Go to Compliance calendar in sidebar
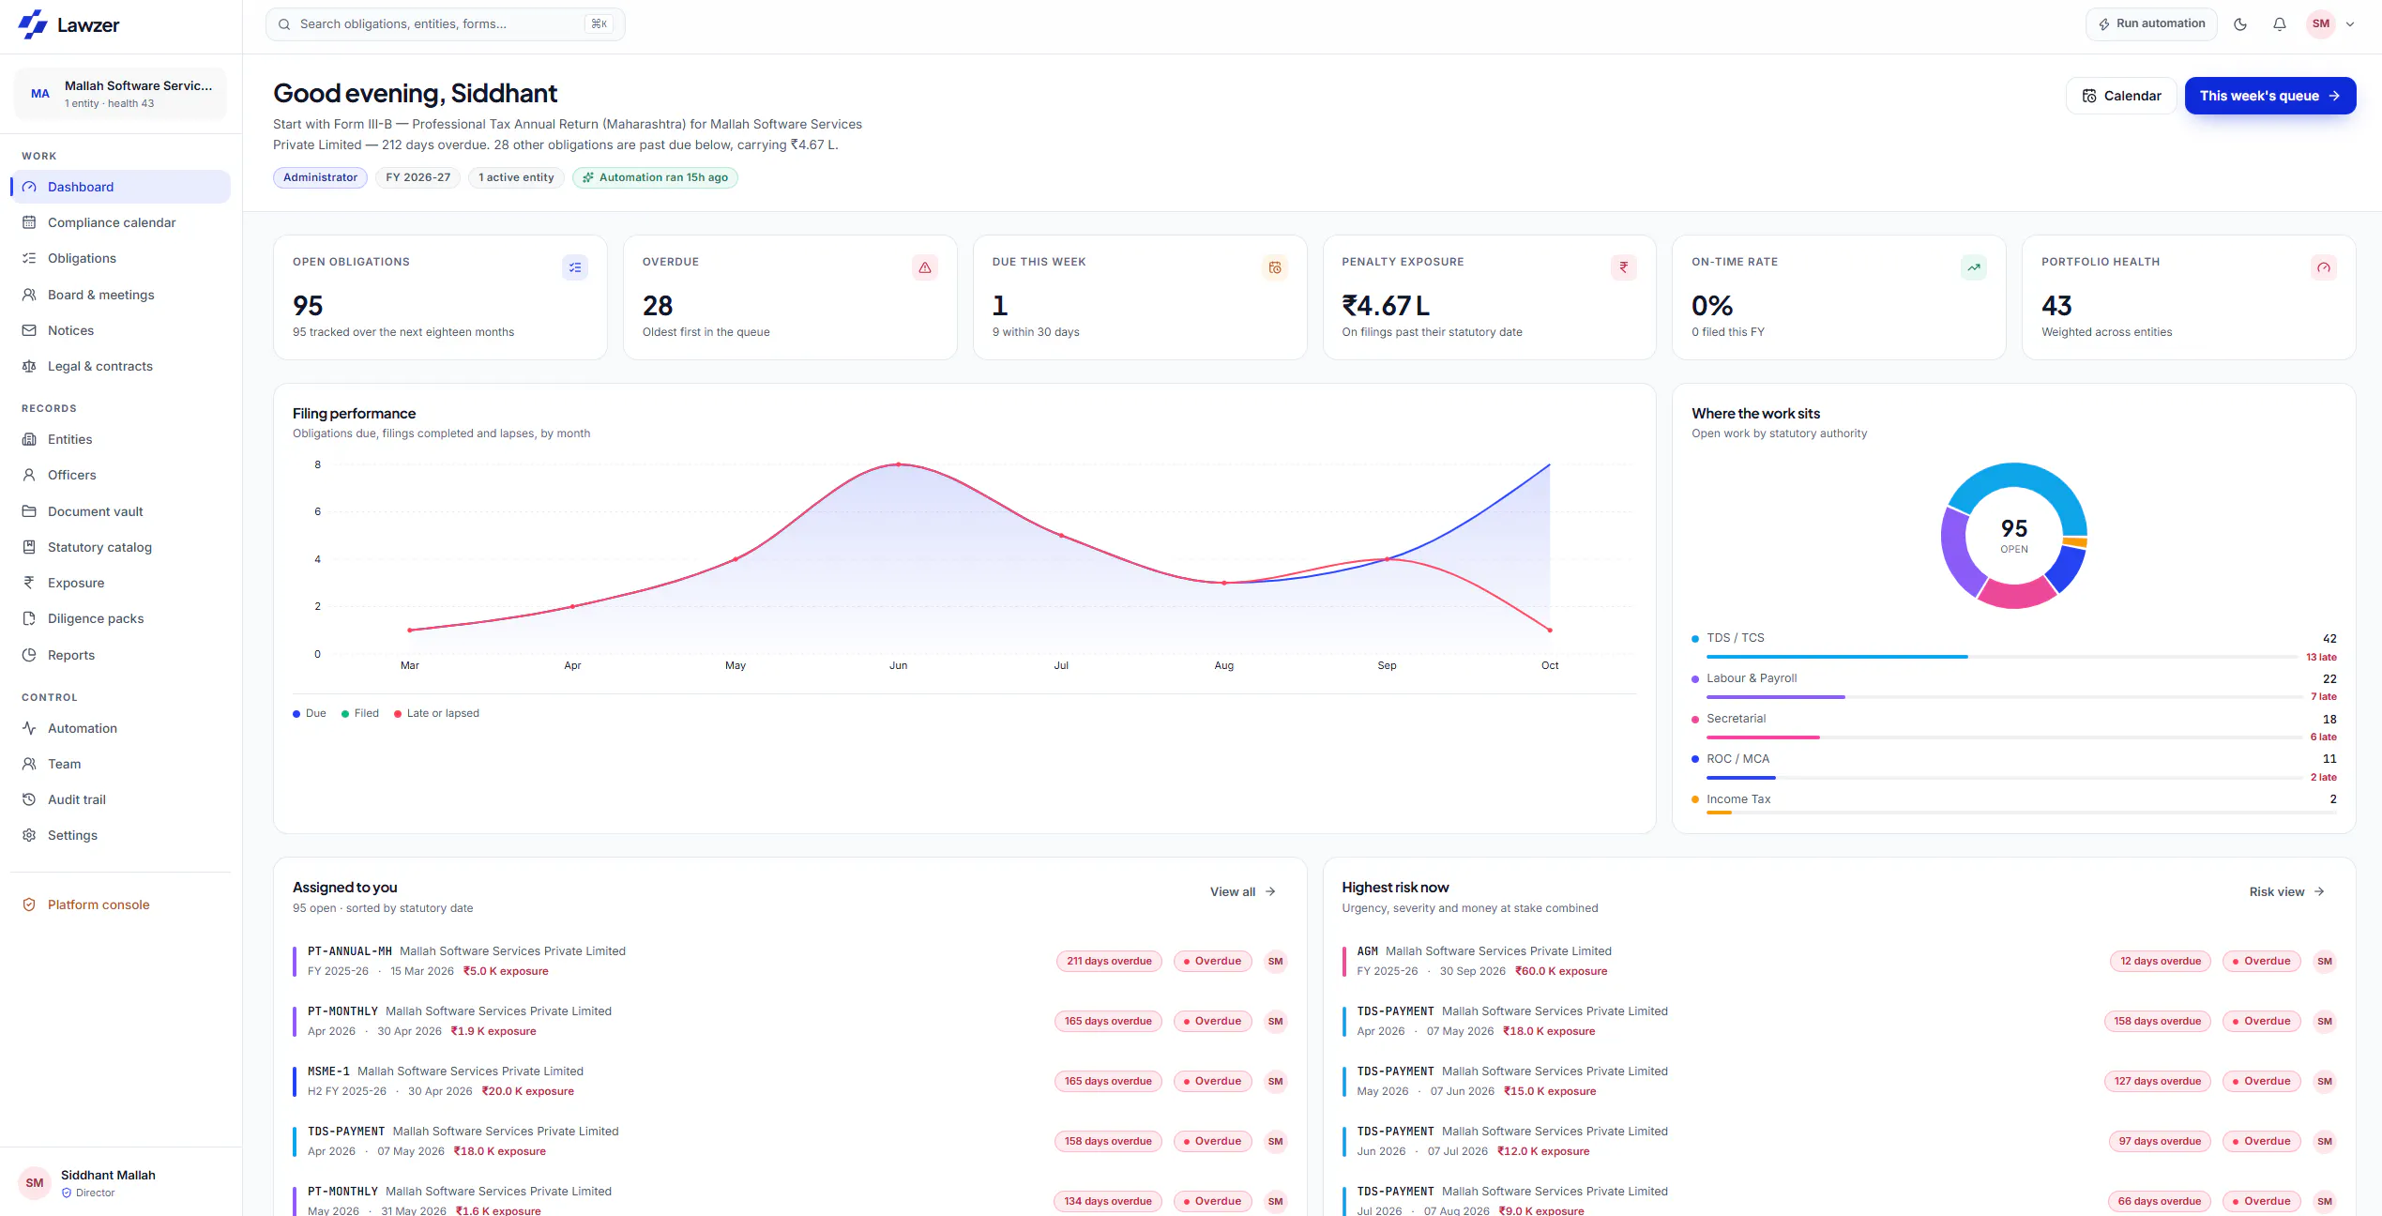 pyautogui.click(x=120, y=222)
